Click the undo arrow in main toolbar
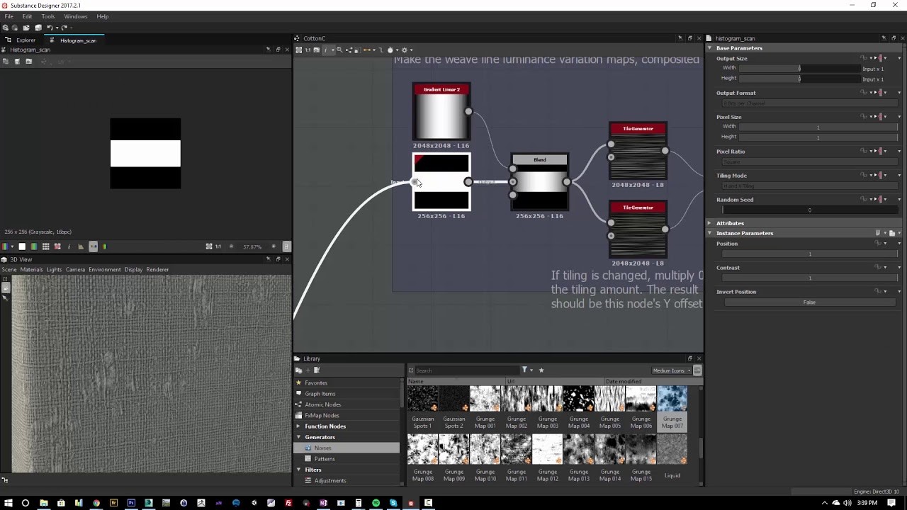Screen dimensions: 907x510 pos(50,28)
